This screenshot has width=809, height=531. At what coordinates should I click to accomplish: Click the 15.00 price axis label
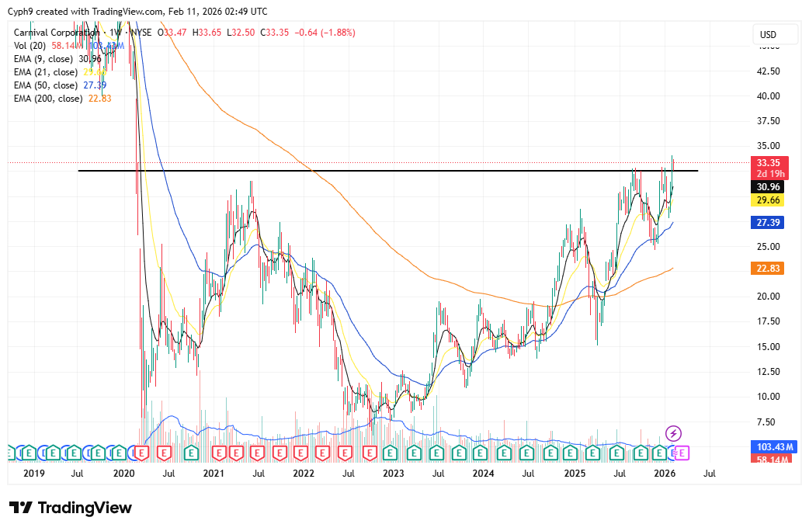click(x=769, y=347)
